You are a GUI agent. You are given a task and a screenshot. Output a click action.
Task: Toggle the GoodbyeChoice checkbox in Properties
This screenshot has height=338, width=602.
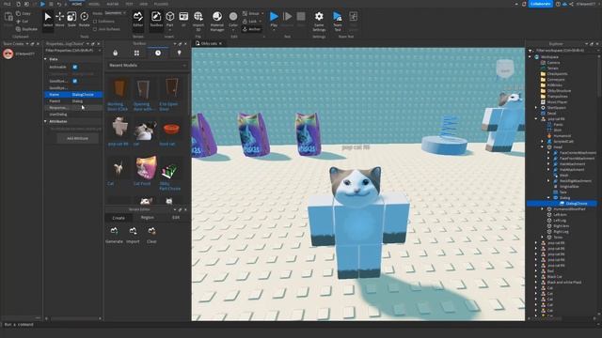click(x=75, y=82)
